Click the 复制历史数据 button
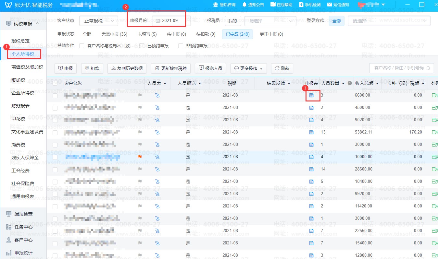 click(127, 68)
